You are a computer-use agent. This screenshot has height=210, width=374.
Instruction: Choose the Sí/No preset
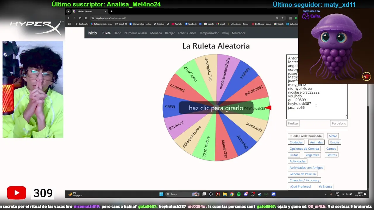[x=333, y=136]
